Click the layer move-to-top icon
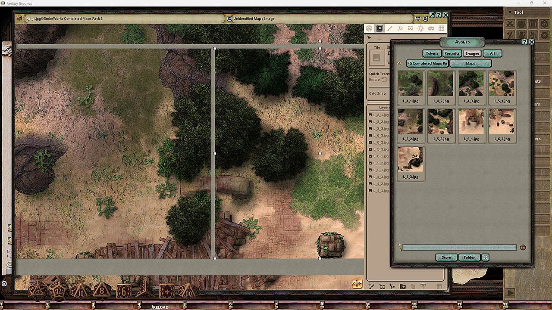Image resolution: width=552 pixels, height=310 pixels. click(423, 287)
